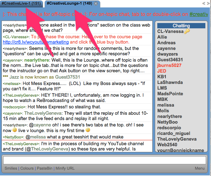
Task: Click the Chatting header in user list
Action: click(x=181, y=25)
